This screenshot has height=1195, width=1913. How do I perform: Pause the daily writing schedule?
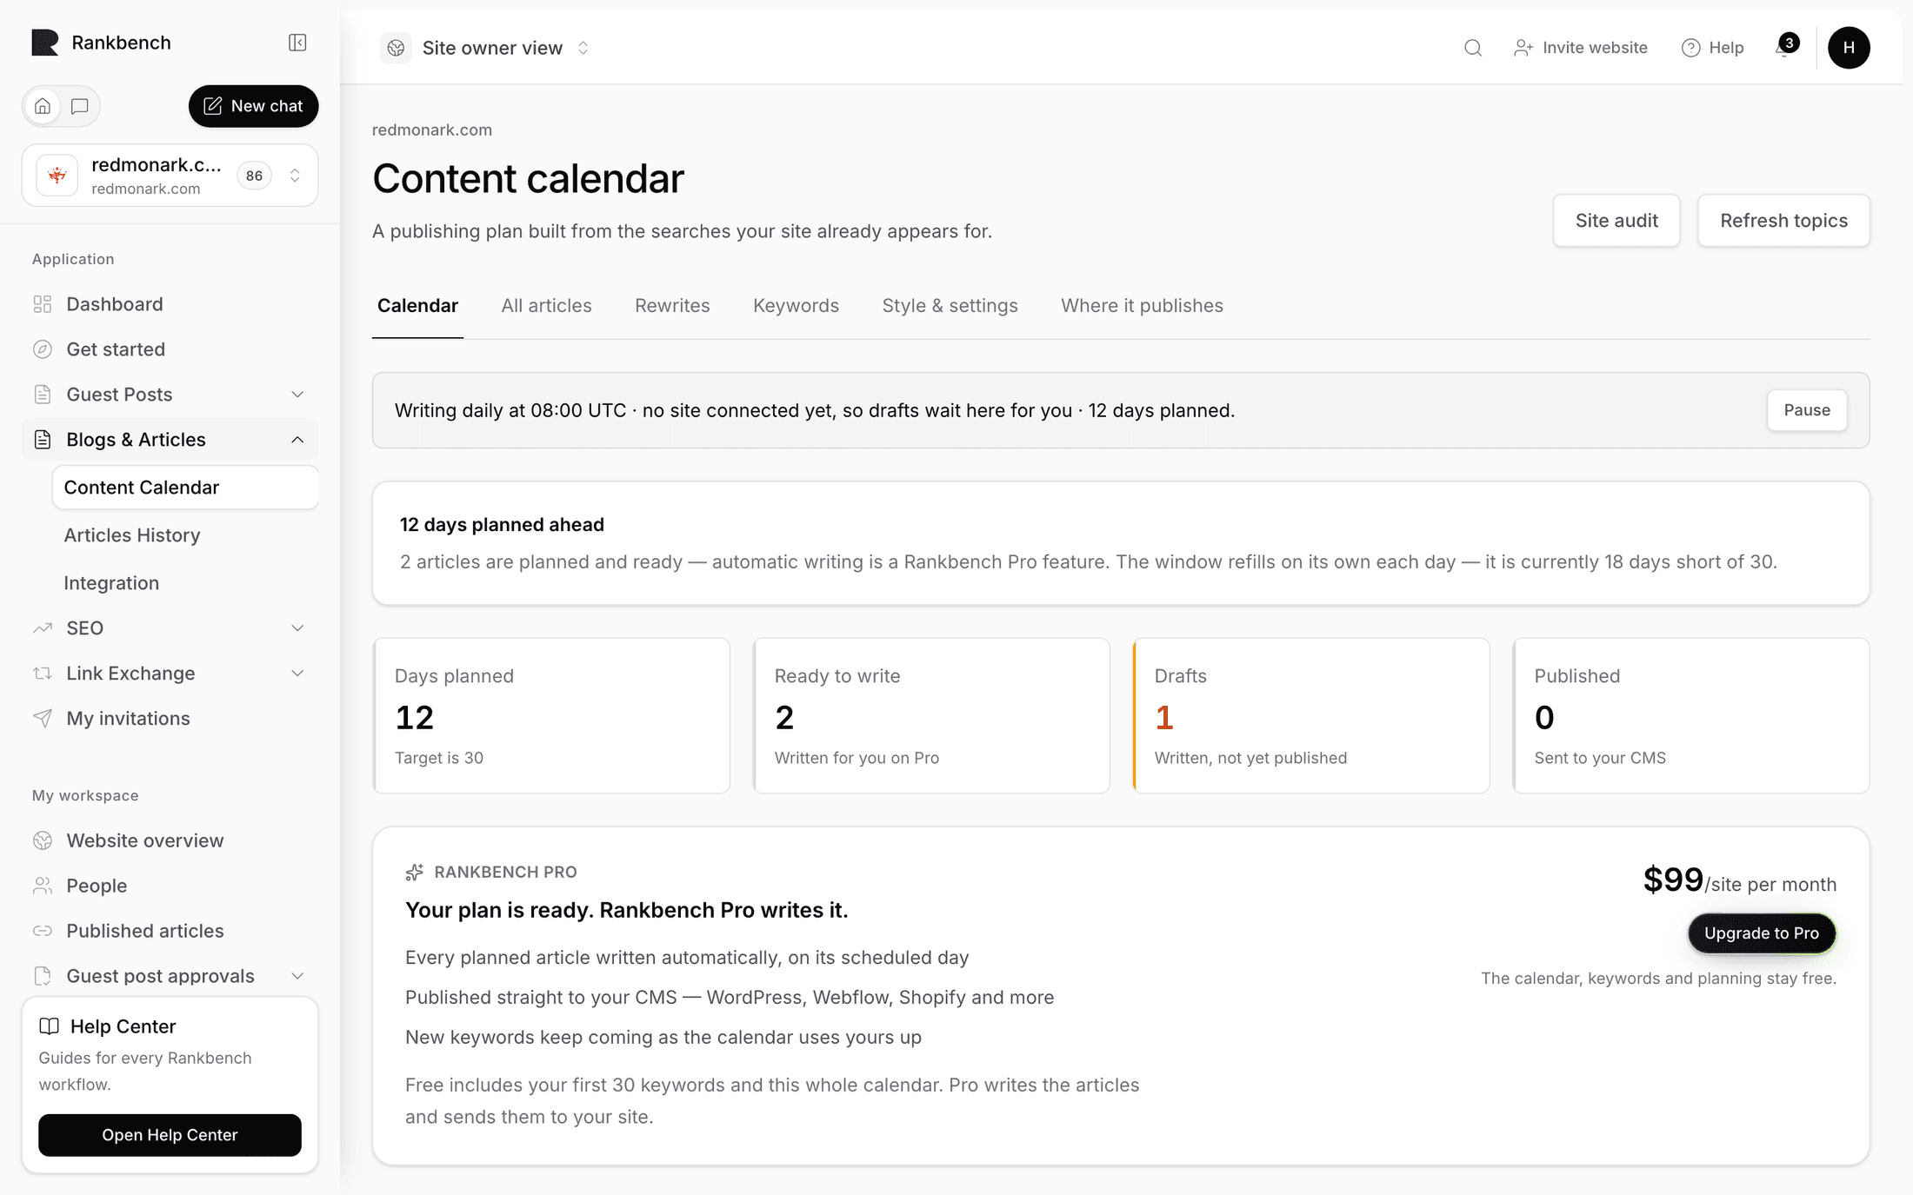(1807, 410)
